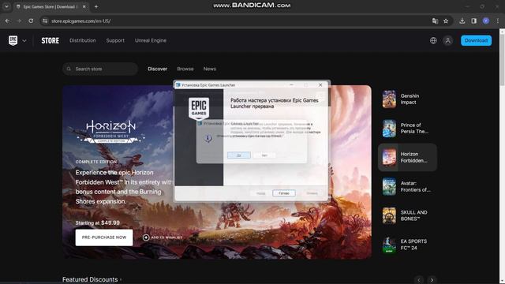Screen dimensions: 505x284
Task: Click the Horizon Forbidden West hero logo
Action: [x=110, y=132]
